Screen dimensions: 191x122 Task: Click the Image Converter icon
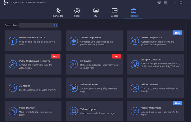pyautogui.click(x=135, y=64)
